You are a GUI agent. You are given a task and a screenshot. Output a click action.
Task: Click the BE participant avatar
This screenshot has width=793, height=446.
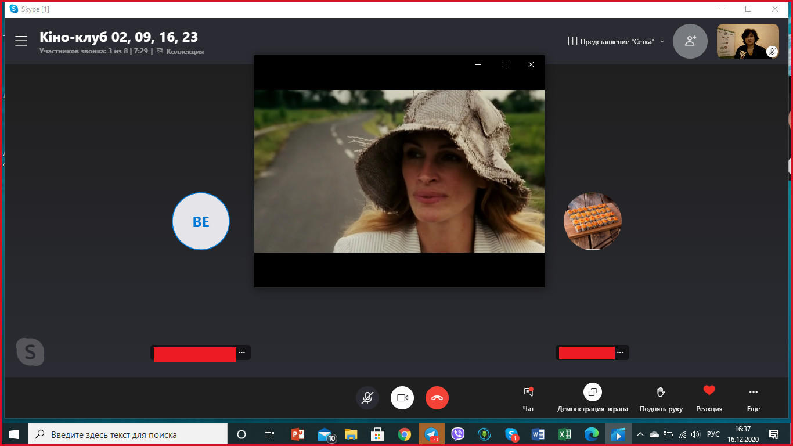tap(201, 221)
